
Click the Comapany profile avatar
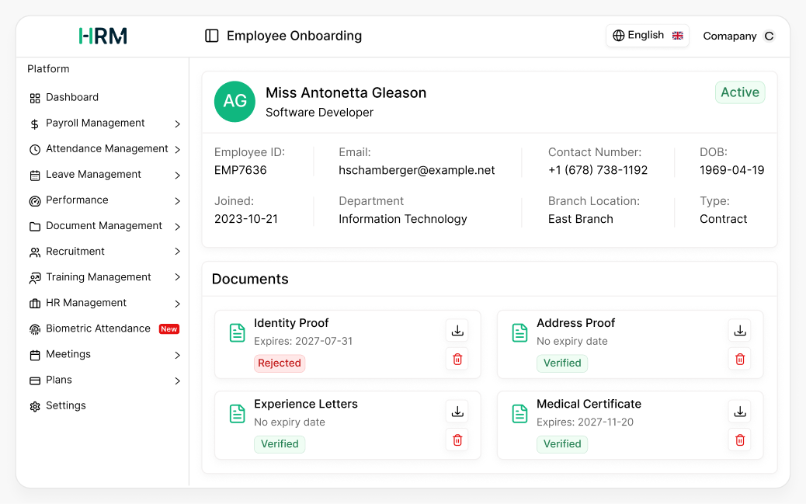tap(770, 36)
